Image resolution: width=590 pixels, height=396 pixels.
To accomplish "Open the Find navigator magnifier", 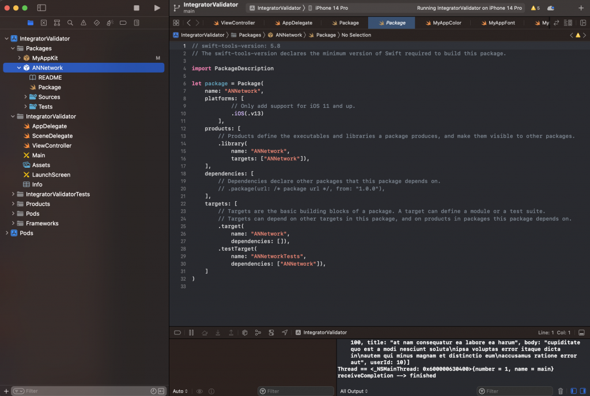I will 70,23.
